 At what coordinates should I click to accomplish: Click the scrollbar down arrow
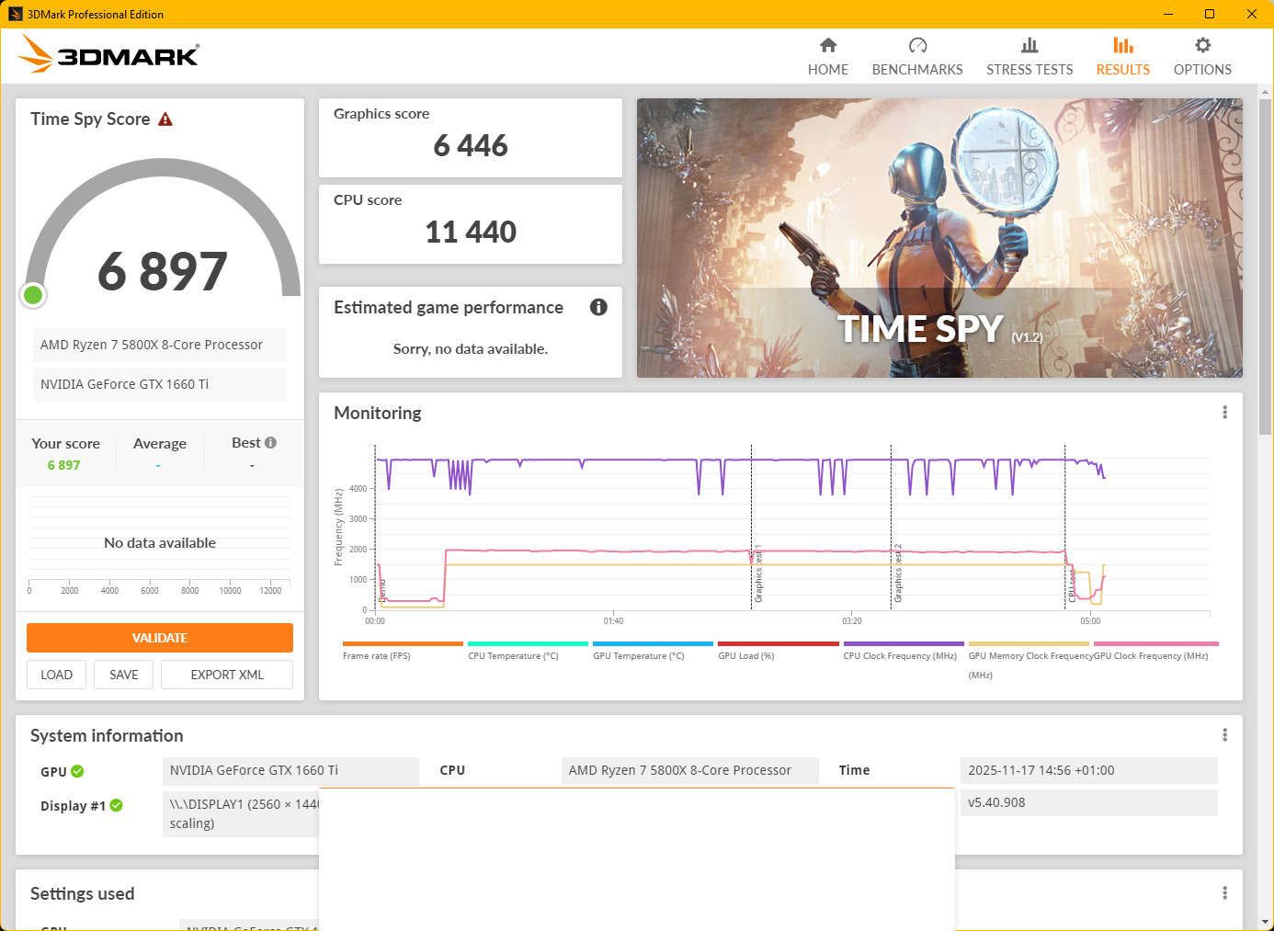(1266, 922)
